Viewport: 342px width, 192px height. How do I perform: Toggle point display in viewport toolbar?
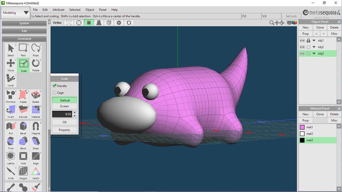coord(69,23)
